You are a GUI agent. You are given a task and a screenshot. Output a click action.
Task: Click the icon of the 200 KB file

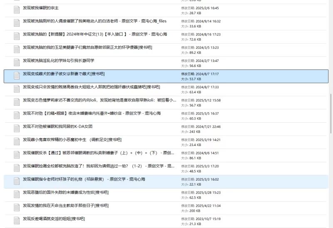[17, 208]
